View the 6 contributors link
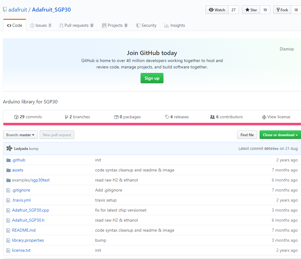This screenshot has height=259, width=301. pyautogui.click(x=226, y=117)
